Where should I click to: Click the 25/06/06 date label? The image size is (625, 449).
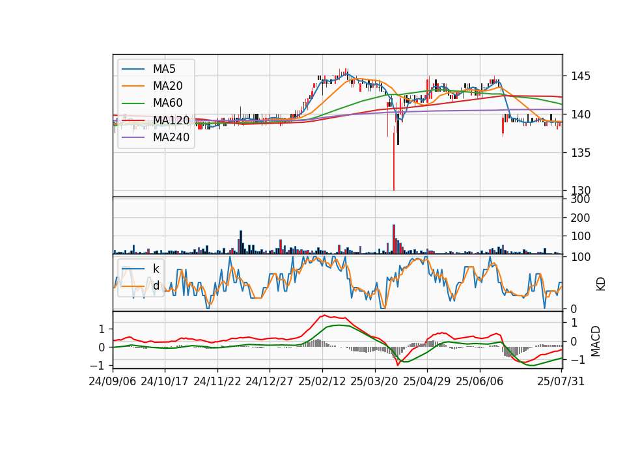coord(480,381)
